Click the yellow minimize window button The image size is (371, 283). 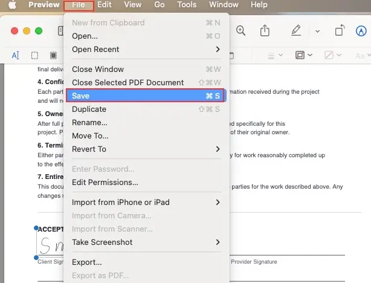(x=27, y=31)
